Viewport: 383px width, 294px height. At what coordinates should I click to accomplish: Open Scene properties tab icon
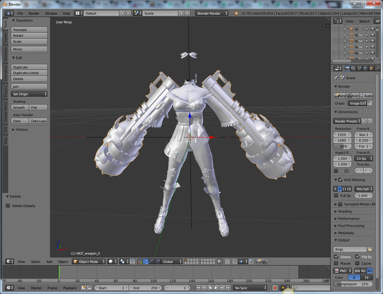point(359,68)
